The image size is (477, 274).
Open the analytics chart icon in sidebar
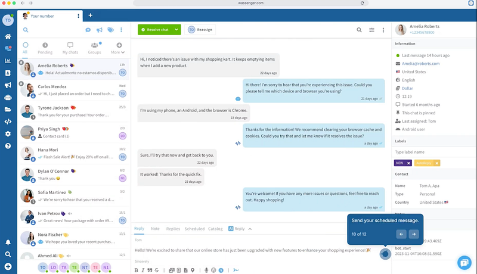[x=8, y=60]
